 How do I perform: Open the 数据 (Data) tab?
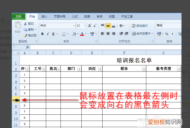pyautogui.click(x=87, y=16)
